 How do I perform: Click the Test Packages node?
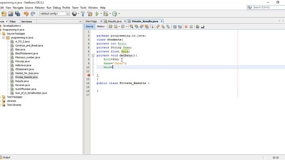click(15, 97)
